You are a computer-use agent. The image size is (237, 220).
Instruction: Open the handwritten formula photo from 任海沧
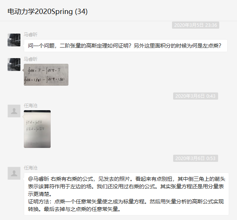pyautogui.click(x=37, y=129)
